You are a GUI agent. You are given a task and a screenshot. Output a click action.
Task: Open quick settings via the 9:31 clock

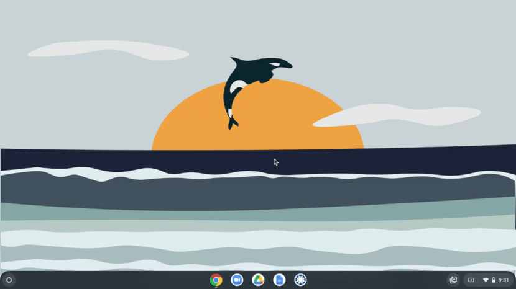click(x=504, y=280)
